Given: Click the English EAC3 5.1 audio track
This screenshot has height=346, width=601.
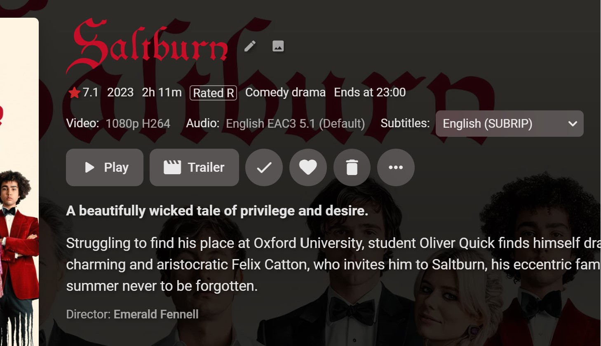Looking at the screenshot, I should [296, 124].
